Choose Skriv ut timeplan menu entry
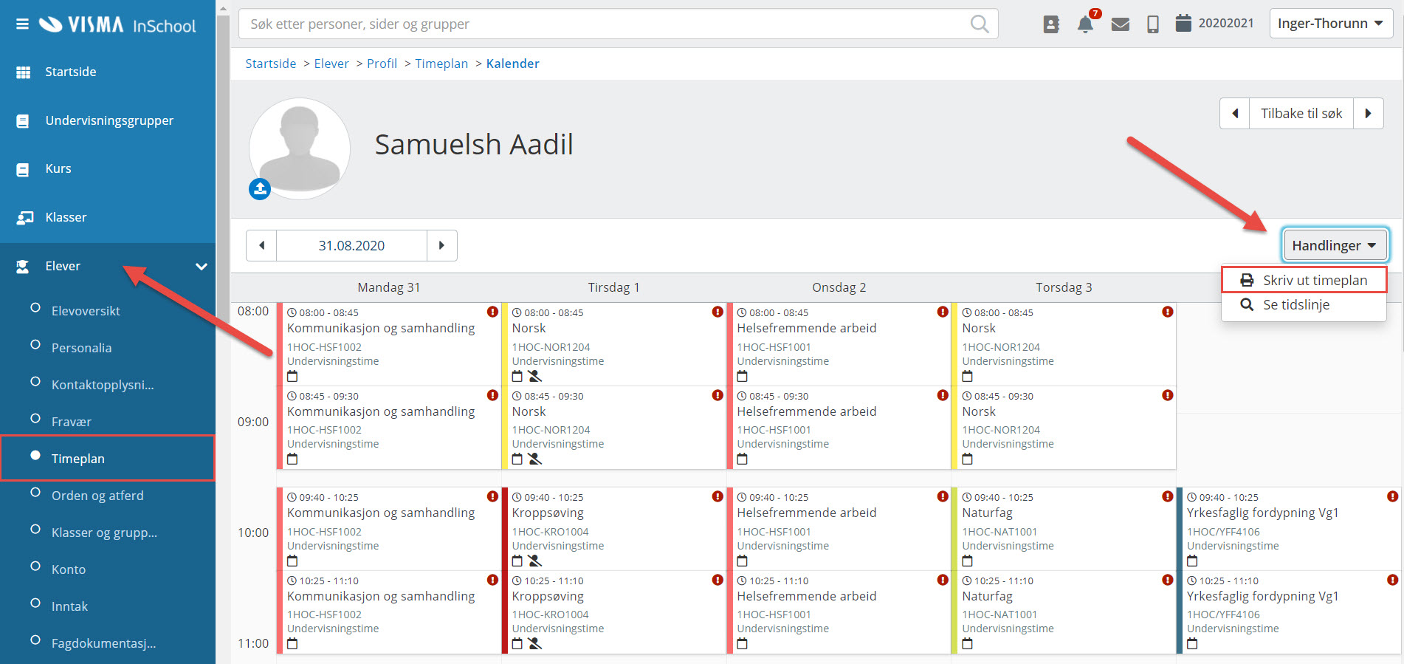Viewport: 1404px width, 664px height. 1304,280
